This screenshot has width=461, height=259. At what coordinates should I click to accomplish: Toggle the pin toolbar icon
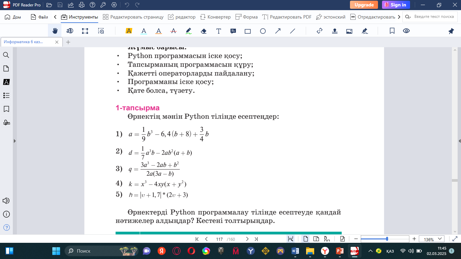click(451, 31)
